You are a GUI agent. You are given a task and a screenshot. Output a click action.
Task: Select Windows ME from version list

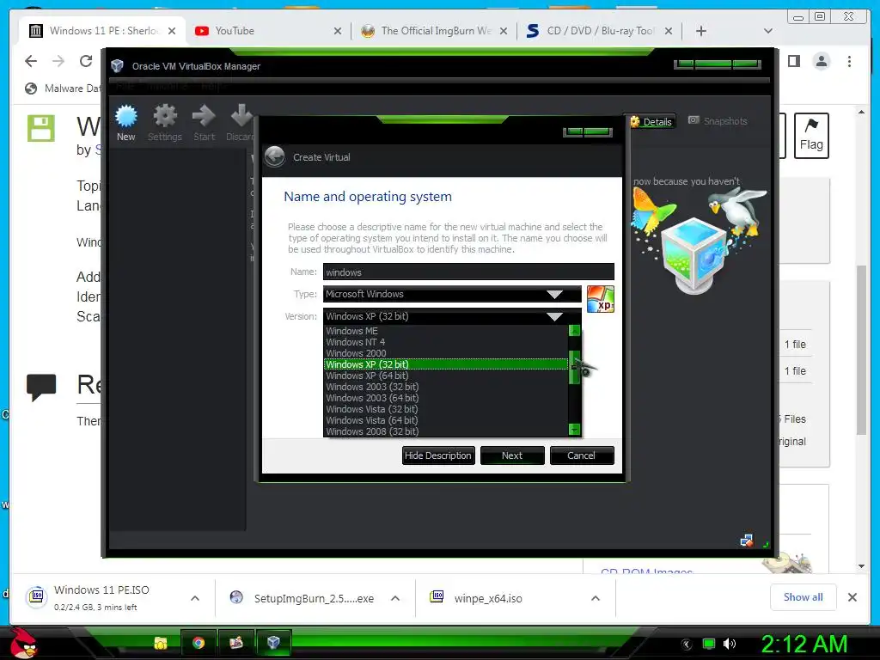446,331
